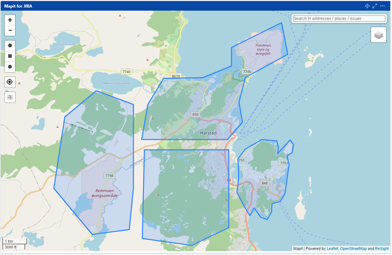Expand the map gadget to fullscreen
The image size is (392, 255).
(375, 6)
